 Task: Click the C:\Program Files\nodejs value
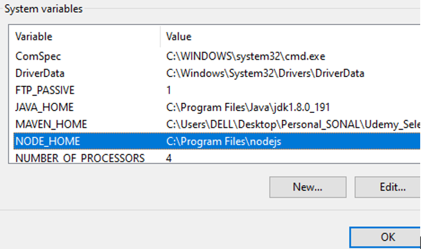tap(224, 142)
